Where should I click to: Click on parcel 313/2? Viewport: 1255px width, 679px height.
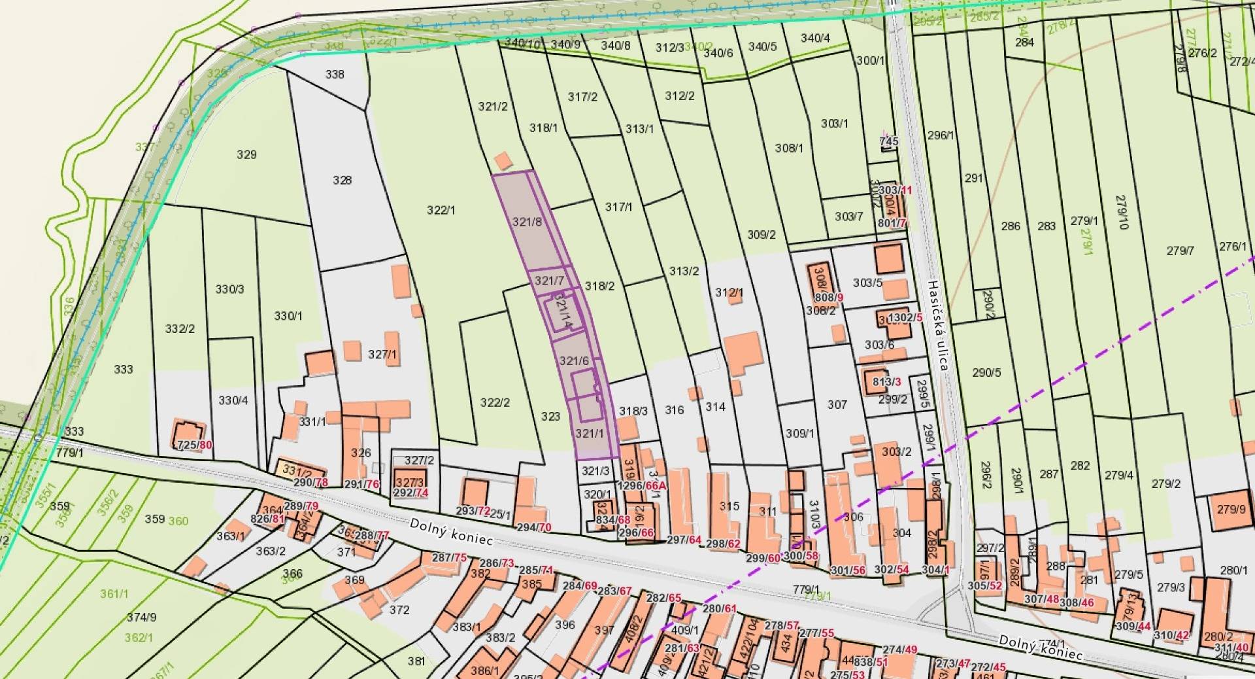[x=684, y=271]
